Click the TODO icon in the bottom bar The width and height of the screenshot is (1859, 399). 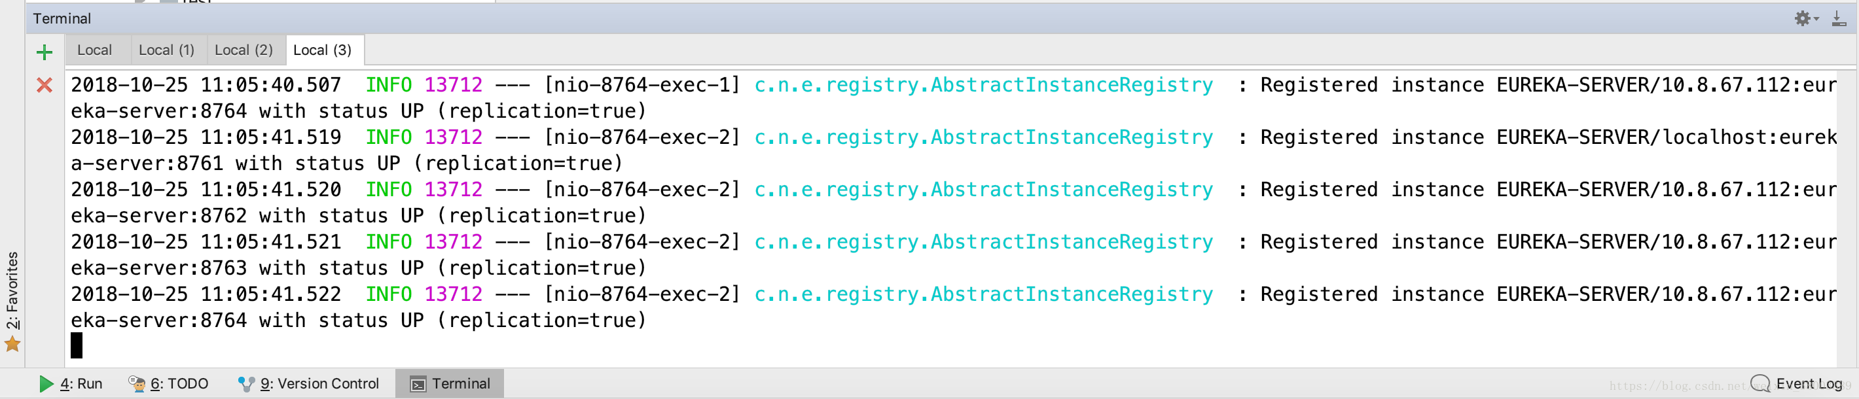[x=136, y=384]
